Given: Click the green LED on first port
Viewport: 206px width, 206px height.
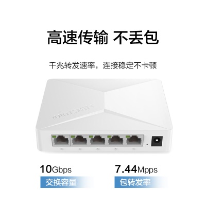Looking at the screenshot, I should point(55,136).
